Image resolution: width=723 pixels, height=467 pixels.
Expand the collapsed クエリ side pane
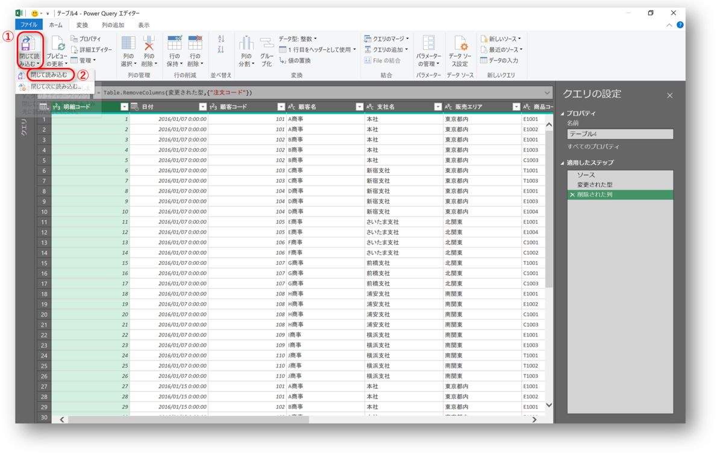24,128
